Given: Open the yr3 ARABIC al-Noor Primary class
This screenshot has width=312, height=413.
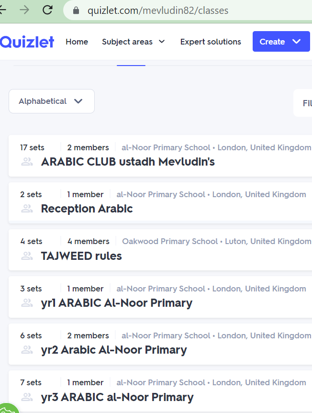Looking at the screenshot, I should 117,397.
